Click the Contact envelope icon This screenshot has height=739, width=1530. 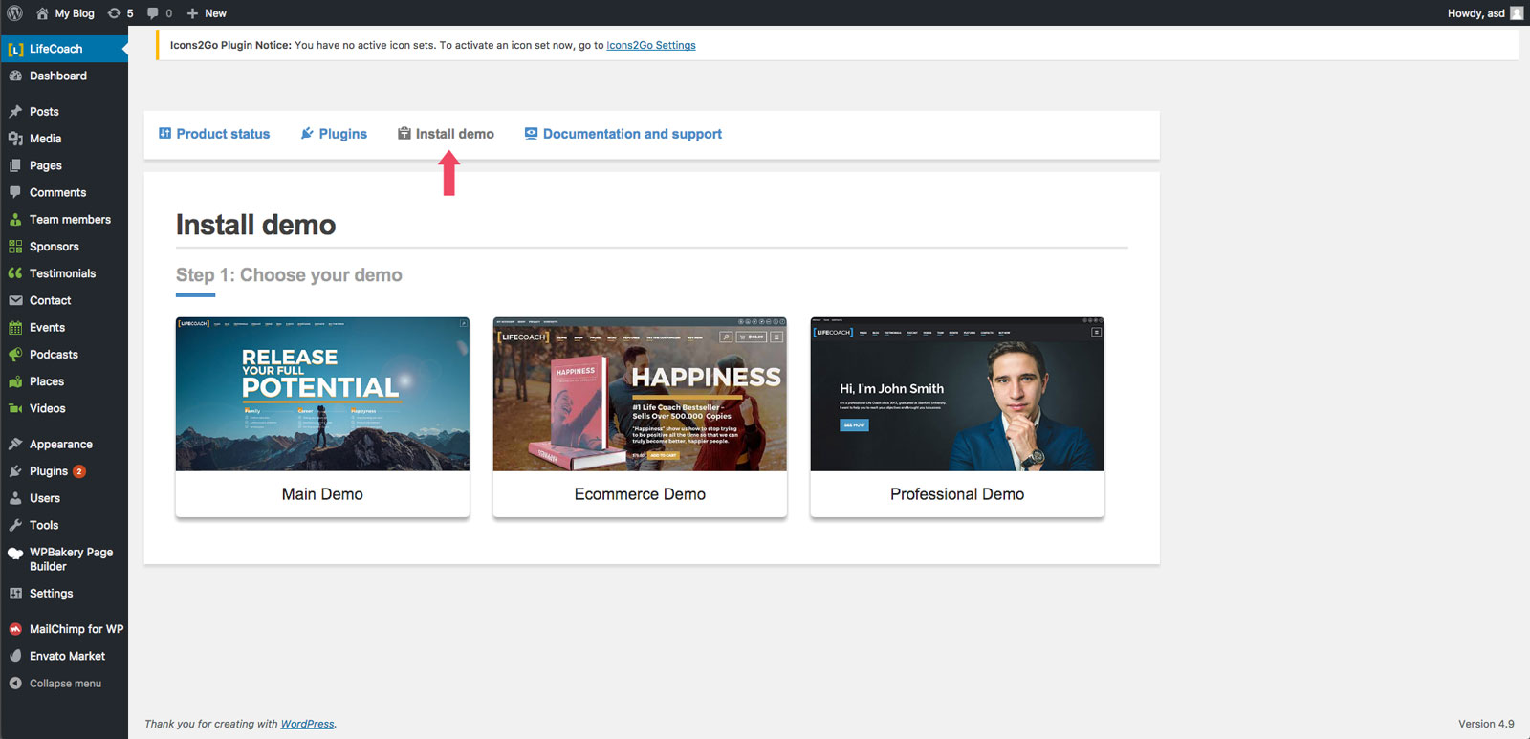coord(15,300)
